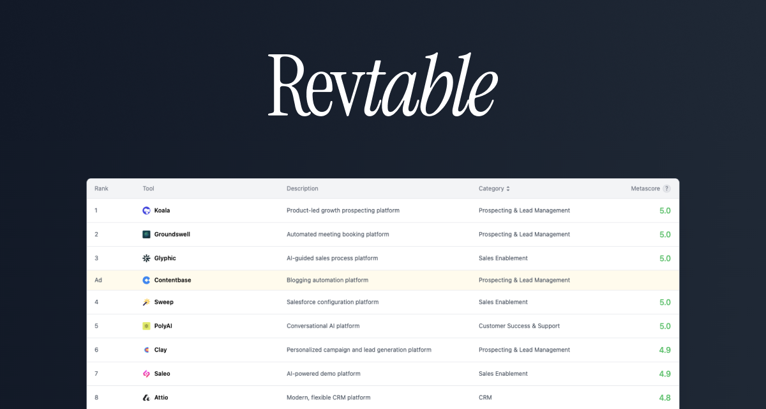This screenshot has height=409, width=766.
Task: Select the Rank column header
Action: [101, 189]
